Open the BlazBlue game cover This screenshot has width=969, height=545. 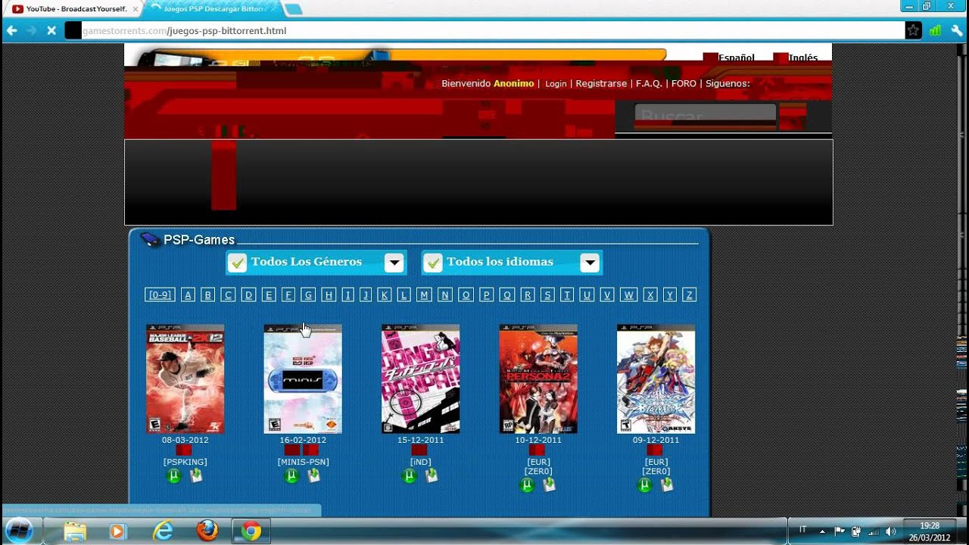coord(656,379)
